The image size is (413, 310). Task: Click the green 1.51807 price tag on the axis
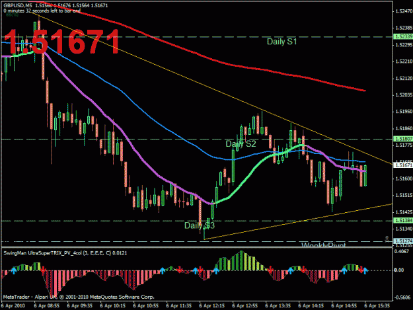403,139
